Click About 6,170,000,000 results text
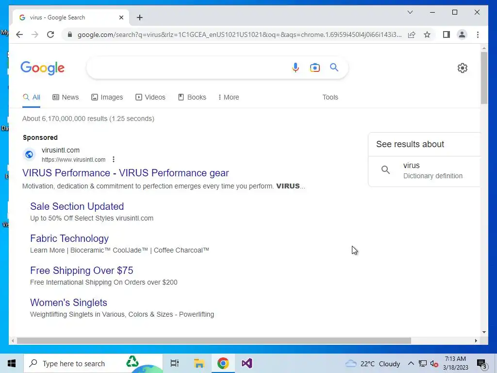 (x=88, y=119)
